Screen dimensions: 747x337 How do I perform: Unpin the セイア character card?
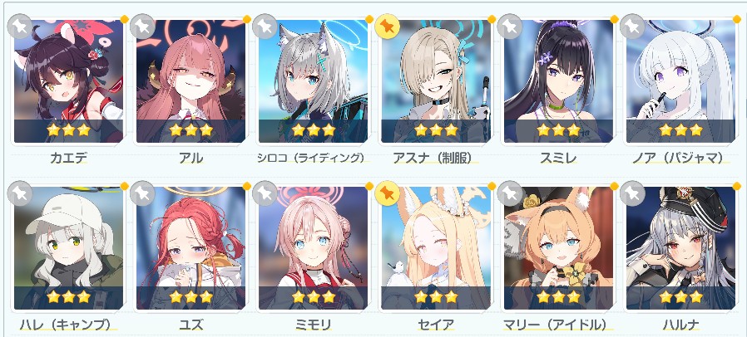tap(388, 193)
